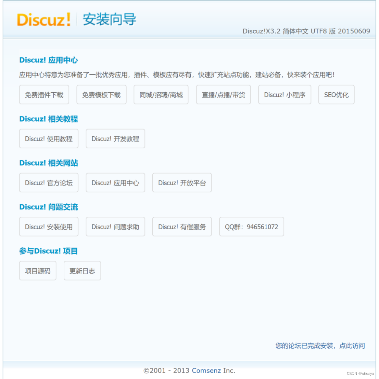Click Discuz! 小程序 button

pyautogui.click(x=285, y=95)
